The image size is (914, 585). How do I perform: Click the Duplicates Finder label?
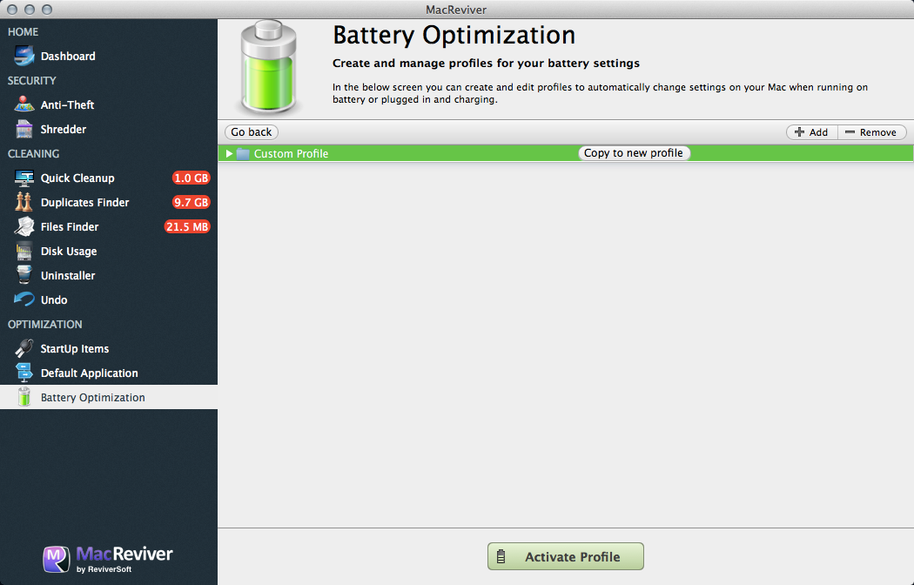tap(85, 202)
